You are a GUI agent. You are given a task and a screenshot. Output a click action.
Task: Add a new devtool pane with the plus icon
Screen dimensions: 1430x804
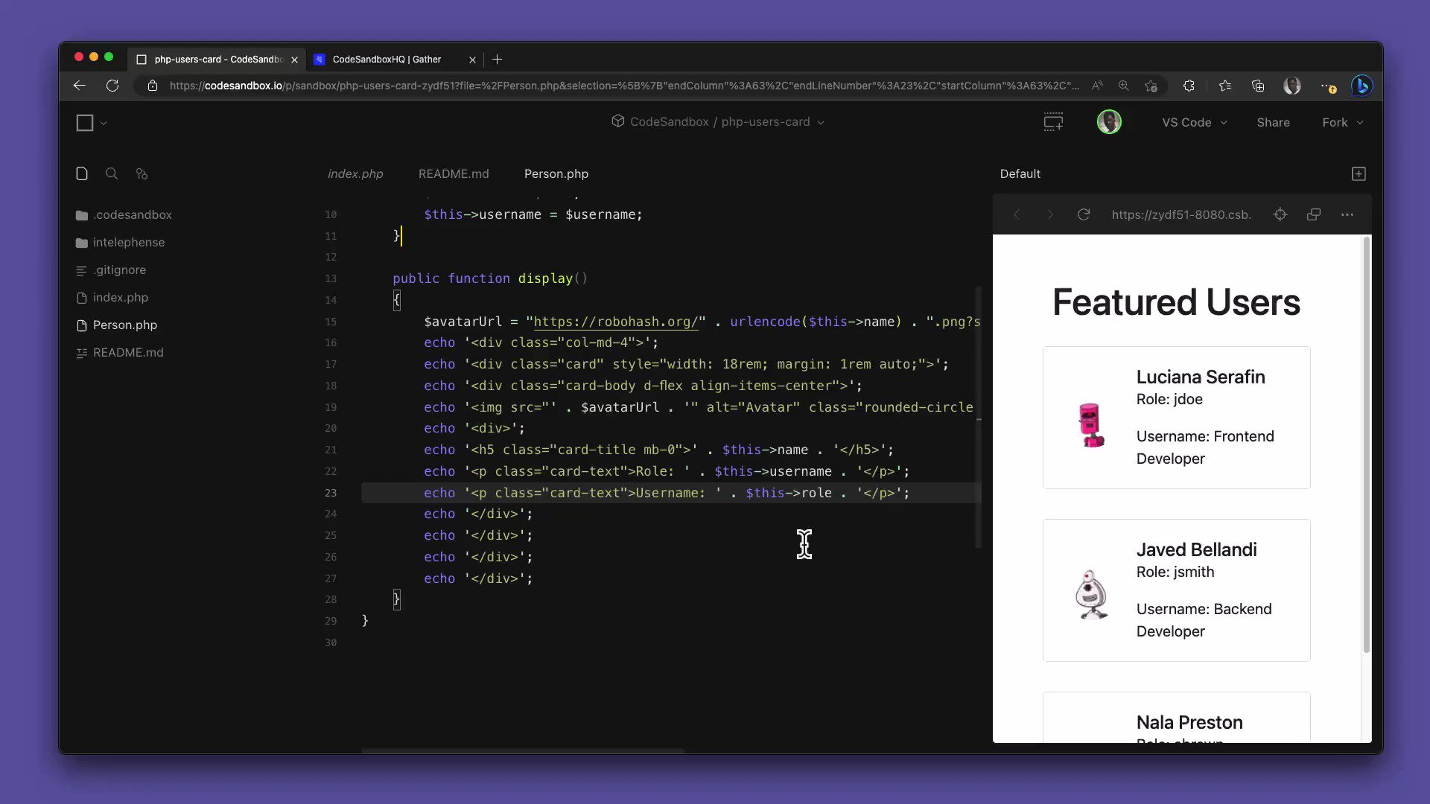tap(1358, 173)
